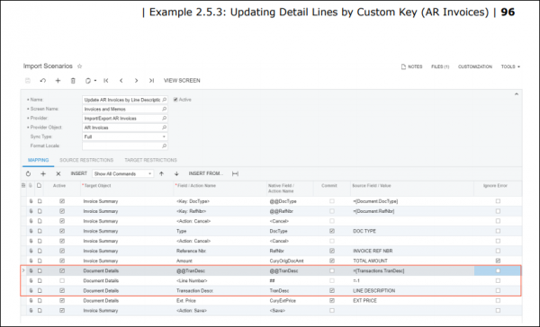Select the EXT PRICE source cell
Screen dimensions: 540x327
tap(412, 301)
